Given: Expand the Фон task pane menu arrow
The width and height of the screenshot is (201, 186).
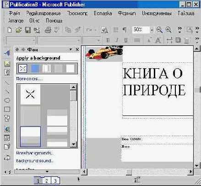Looking at the screenshot, I should coord(71,49).
